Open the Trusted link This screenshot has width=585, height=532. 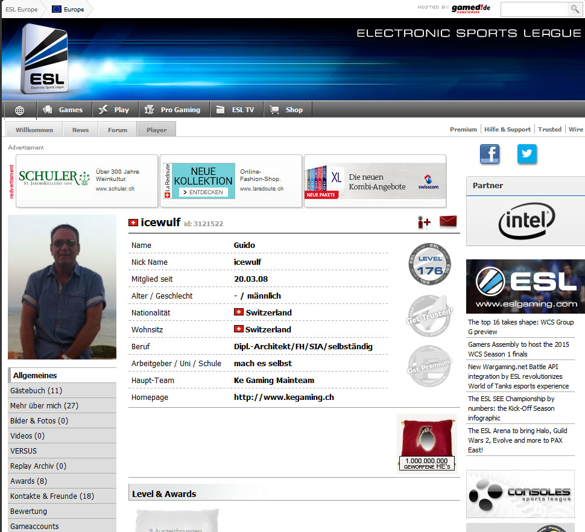549,130
